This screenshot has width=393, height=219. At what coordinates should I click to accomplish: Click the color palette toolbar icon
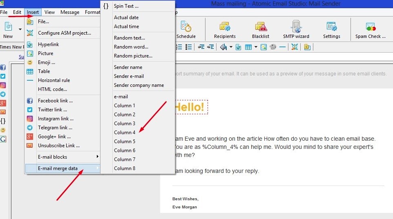273,47
